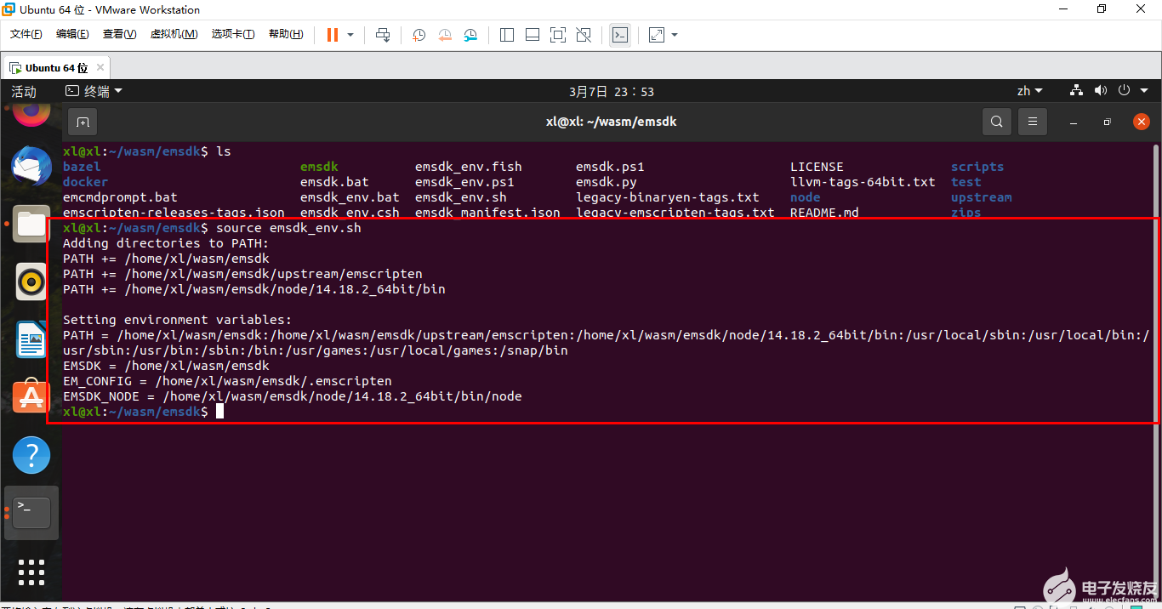This screenshot has width=1162, height=609.
Task: Click the wired network status icon
Action: pos(1077,90)
